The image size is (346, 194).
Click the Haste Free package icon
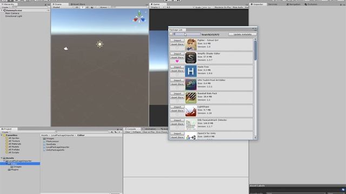coord(191,71)
